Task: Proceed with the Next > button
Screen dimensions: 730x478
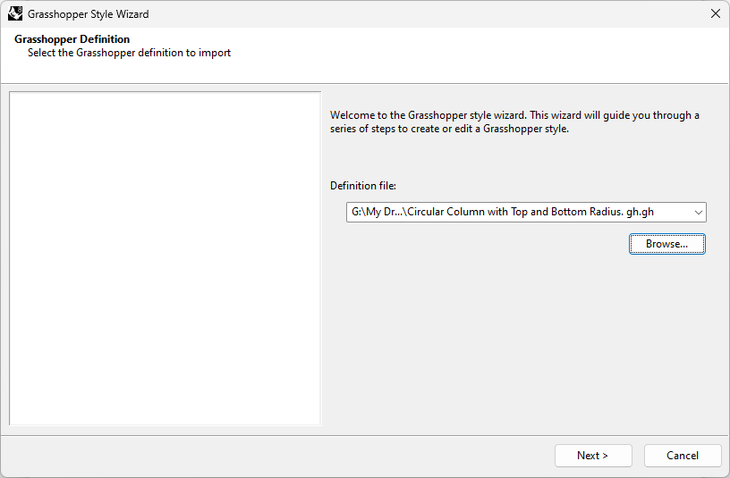Action: click(593, 456)
